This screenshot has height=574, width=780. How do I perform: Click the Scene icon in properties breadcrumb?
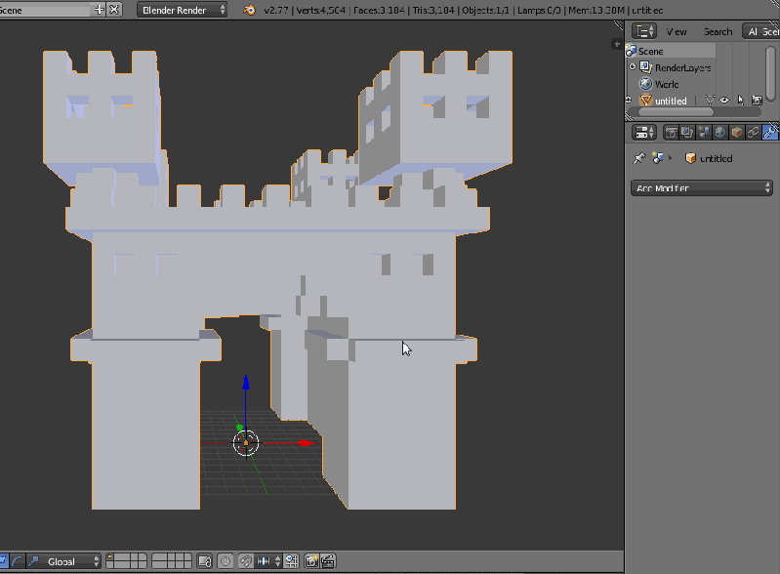point(658,158)
